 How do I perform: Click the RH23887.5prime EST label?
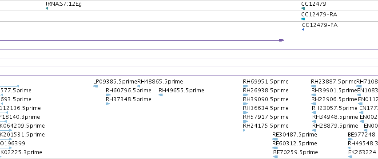click(x=334, y=82)
